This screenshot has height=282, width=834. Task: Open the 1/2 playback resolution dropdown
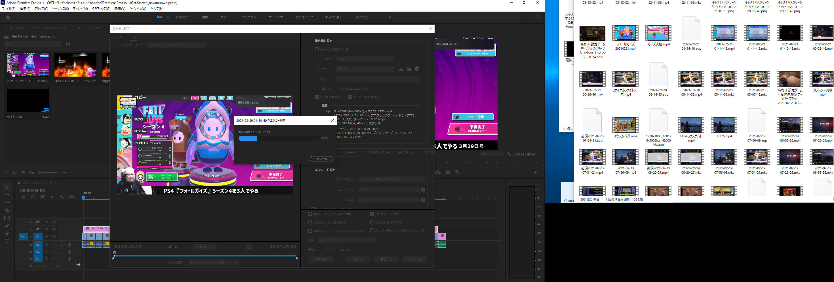[491, 154]
